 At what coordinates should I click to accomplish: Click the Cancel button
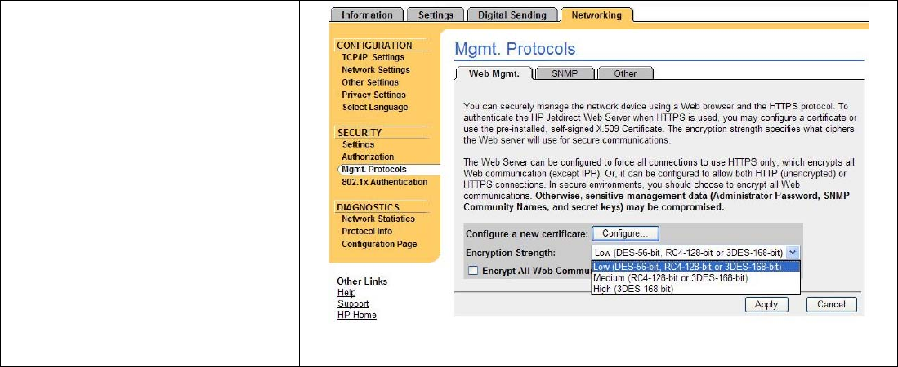(831, 305)
